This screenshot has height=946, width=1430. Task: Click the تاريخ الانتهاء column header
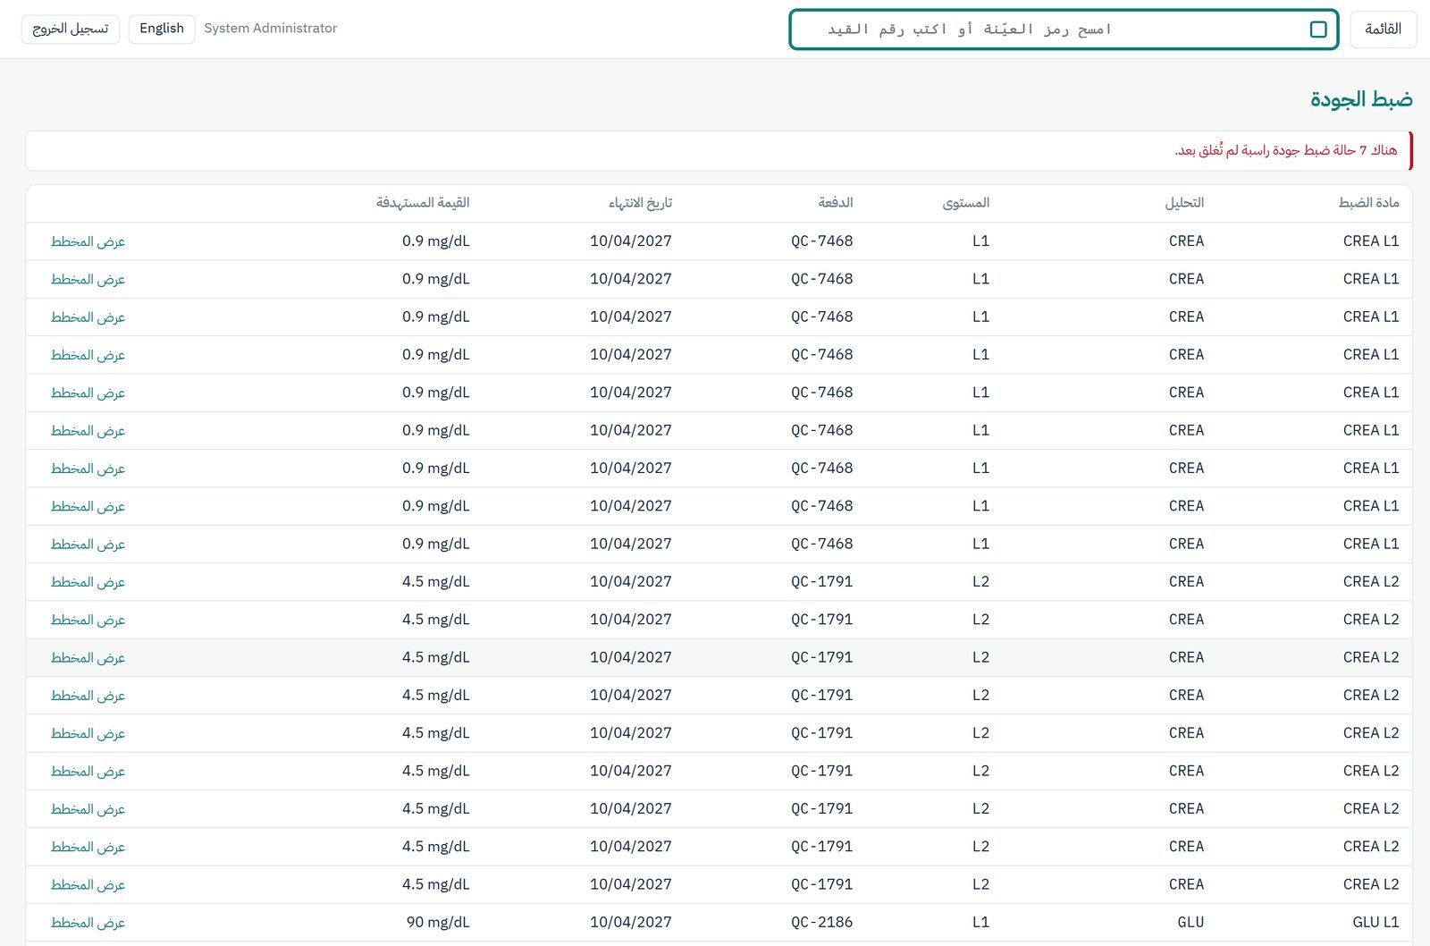640,203
